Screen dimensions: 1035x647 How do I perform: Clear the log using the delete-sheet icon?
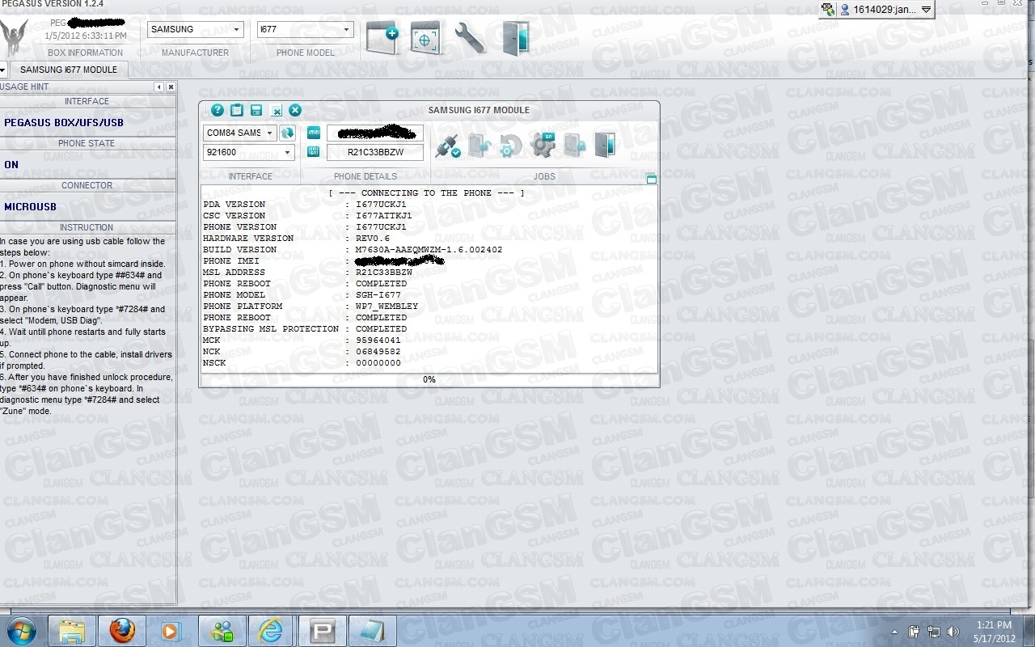click(x=276, y=111)
